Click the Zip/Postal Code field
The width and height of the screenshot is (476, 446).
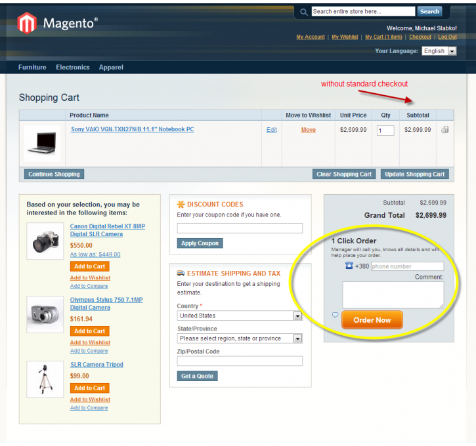pos(240,361)
